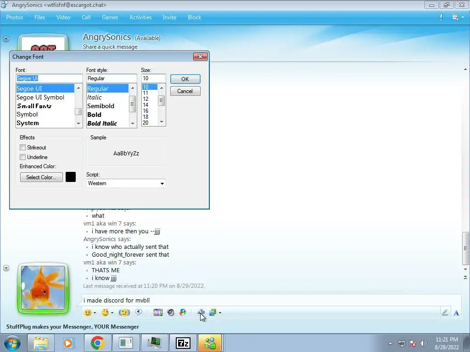Viewport: 470px width, 352px height.
Task: Open the Photos menu
Action: coord(14,17)
